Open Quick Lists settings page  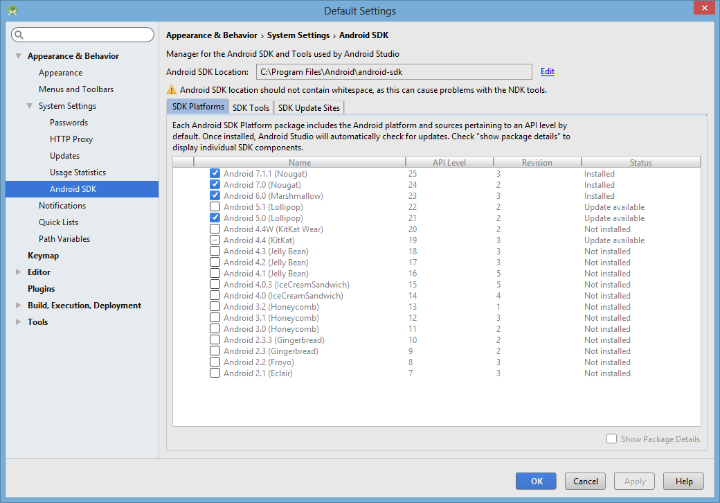tap(58, 222)
